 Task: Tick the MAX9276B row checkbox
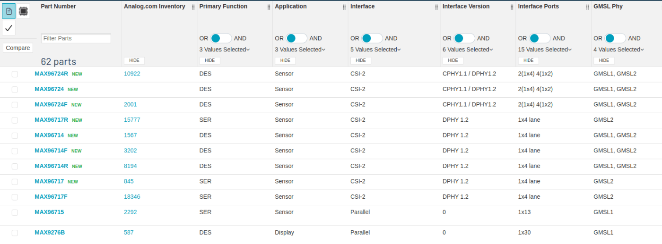[x=15, y=233]
